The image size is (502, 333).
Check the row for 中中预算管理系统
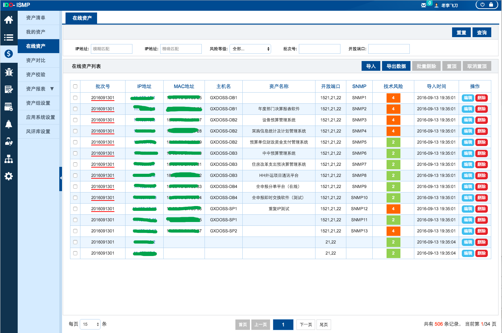coord(75,153)
